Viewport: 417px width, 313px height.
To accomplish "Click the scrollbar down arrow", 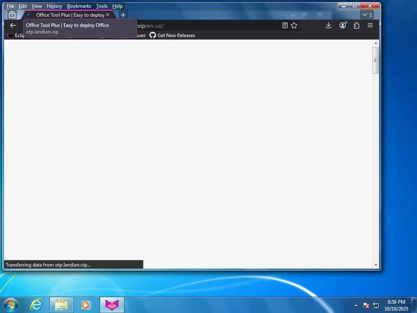I will (x=376, y=265).
